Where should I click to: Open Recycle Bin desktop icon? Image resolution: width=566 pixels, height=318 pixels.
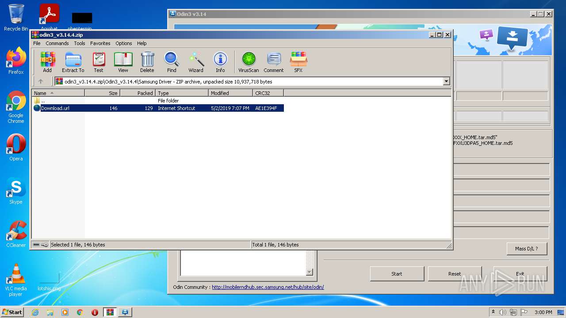tap(16, 18)
